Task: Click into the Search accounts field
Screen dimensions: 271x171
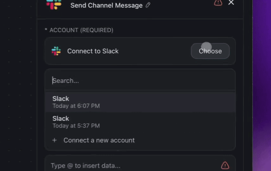Action: [x=140, y=81]
